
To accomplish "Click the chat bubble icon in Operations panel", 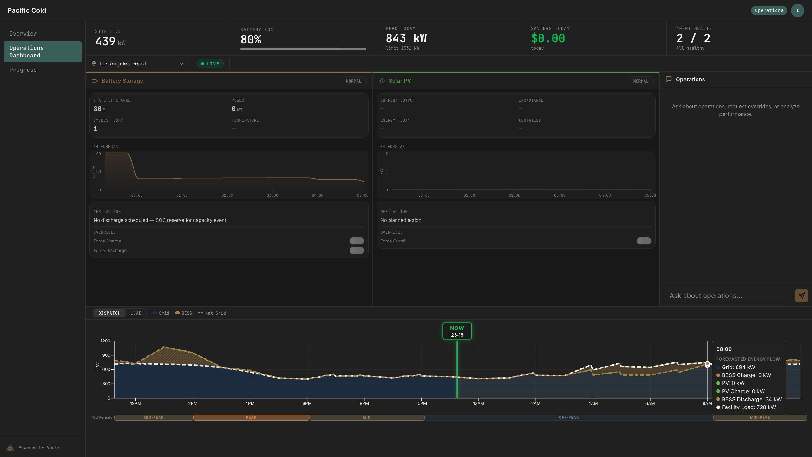I will (669, 79).
